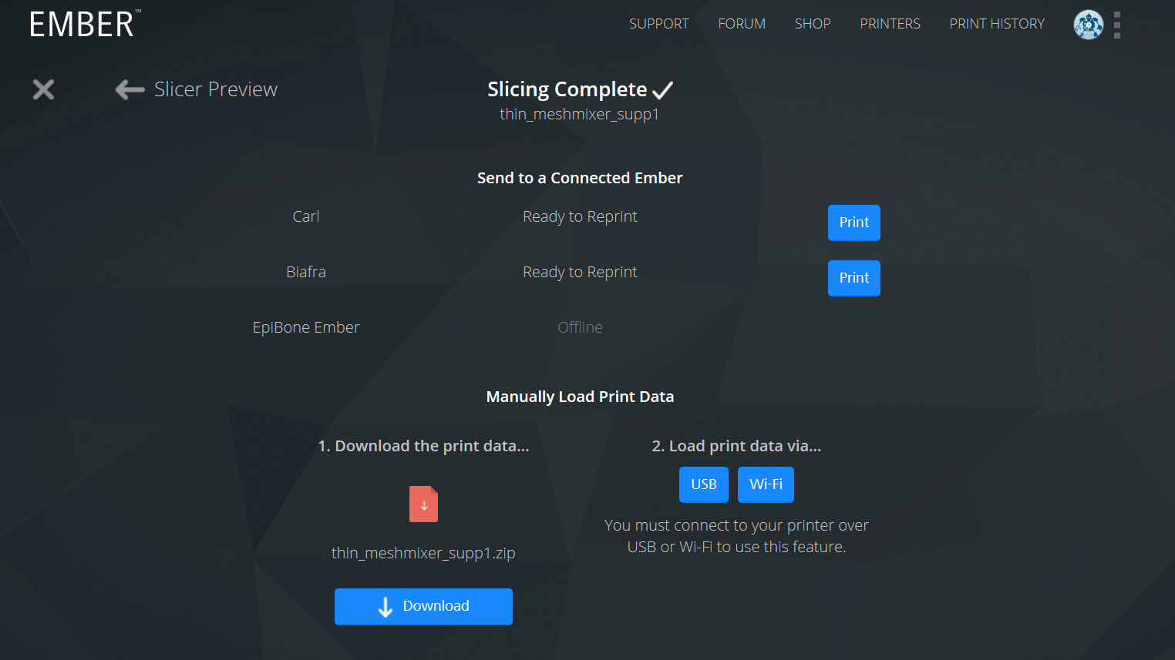Click the Slicer Preview label

tap(216, 89)
